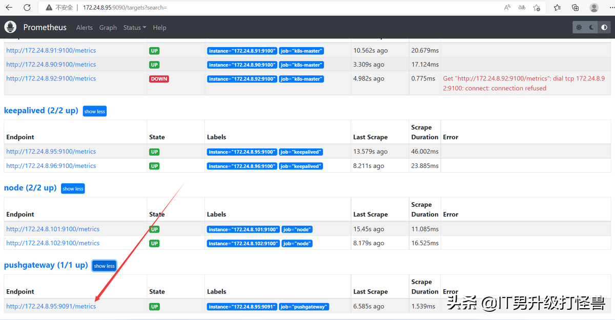The width and height of the screenshot is (615, 320).
Task: Open pushgateway 172.24.8.95:9091 metrics link
Action: tap(51, 307)
